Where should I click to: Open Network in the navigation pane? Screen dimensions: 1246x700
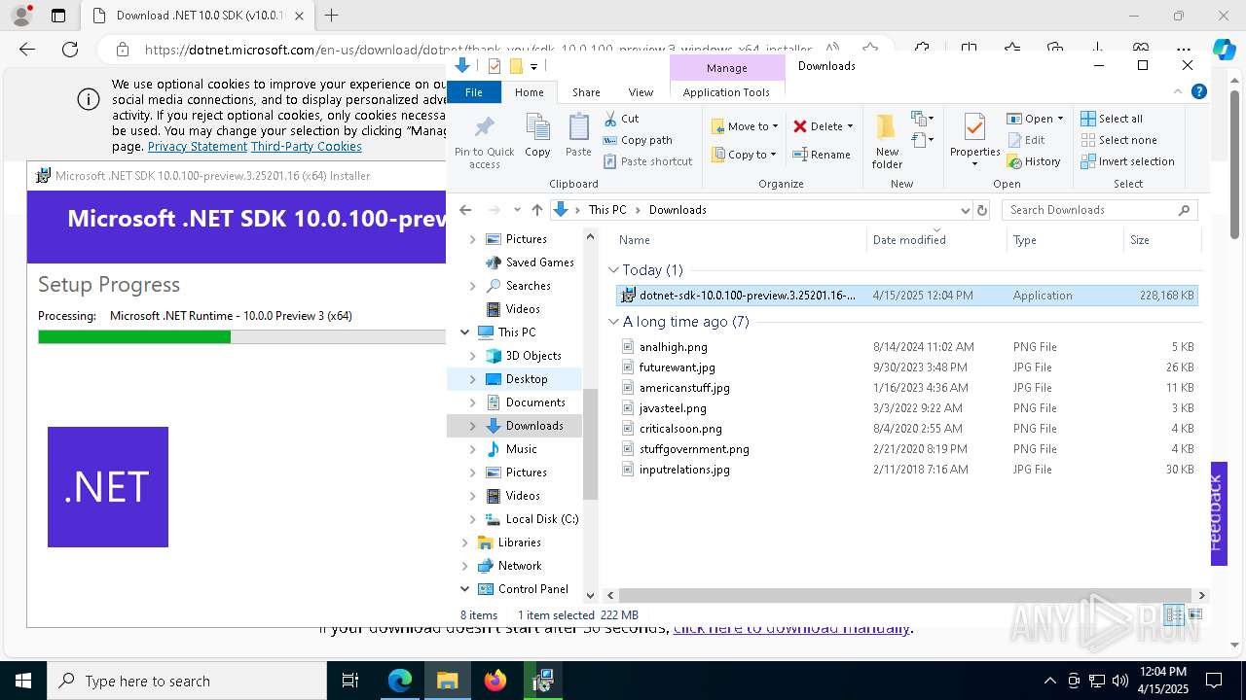click(520, 566)
